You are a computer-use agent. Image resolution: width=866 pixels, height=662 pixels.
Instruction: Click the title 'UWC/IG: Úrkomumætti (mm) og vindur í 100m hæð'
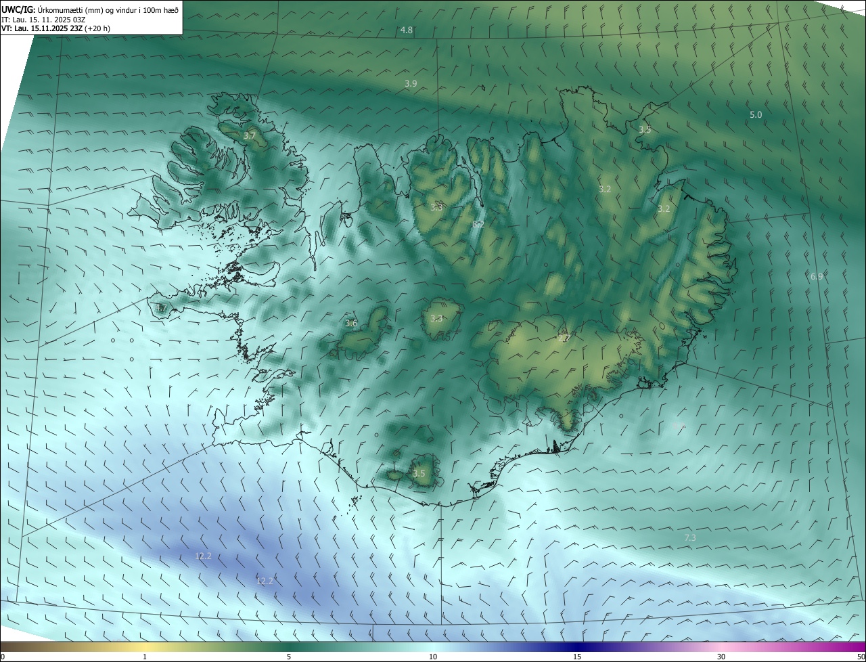pos(90,9)
